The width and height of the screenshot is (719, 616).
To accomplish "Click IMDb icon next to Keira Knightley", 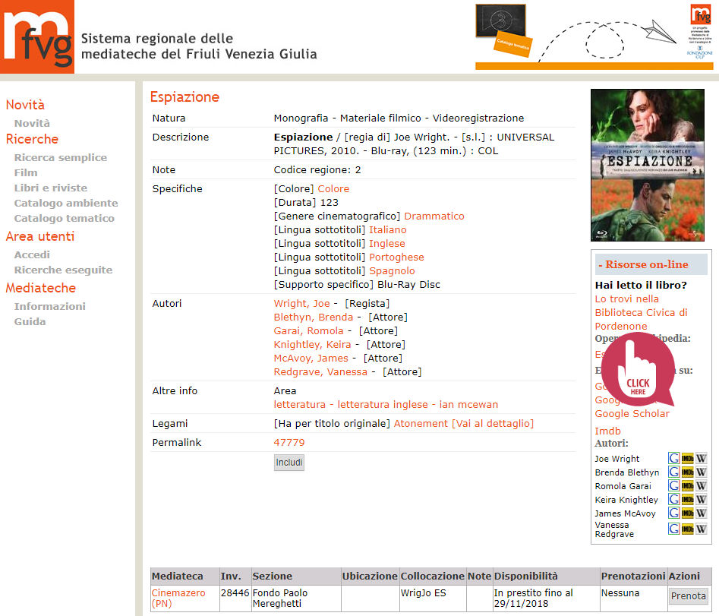I will (x=687, y=500).
